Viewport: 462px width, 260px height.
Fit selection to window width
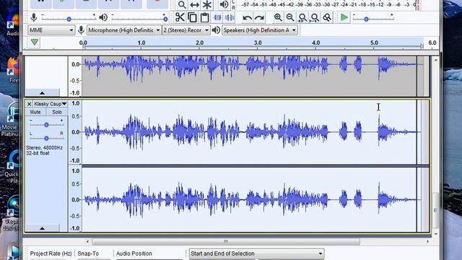tap(302, 18)
